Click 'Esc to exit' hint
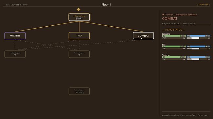Viewport: 213px width, 119px height. (203, 115)
